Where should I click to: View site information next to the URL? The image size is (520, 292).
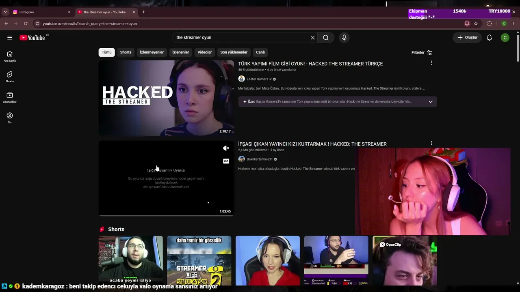[37, 24]
